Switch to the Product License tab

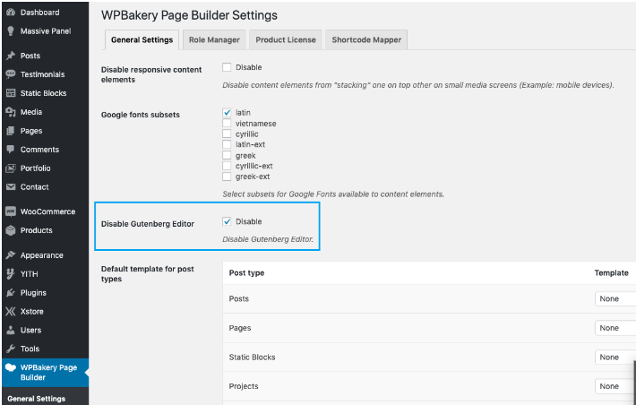click(286, 39)
